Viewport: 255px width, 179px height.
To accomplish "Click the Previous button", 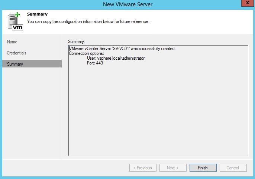I will [143, 168].
